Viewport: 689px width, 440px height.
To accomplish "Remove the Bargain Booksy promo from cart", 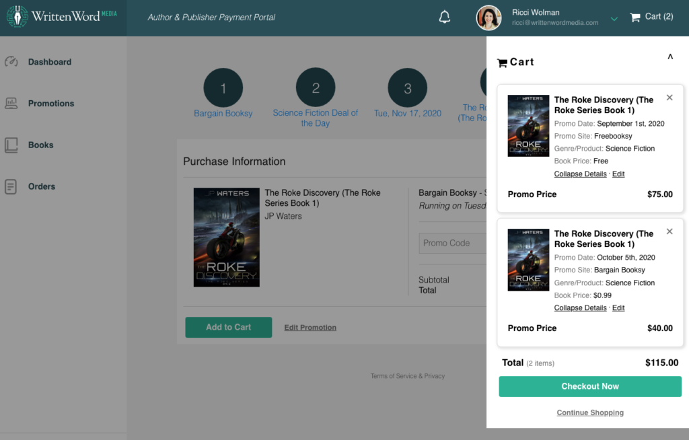I will (669, 231).
